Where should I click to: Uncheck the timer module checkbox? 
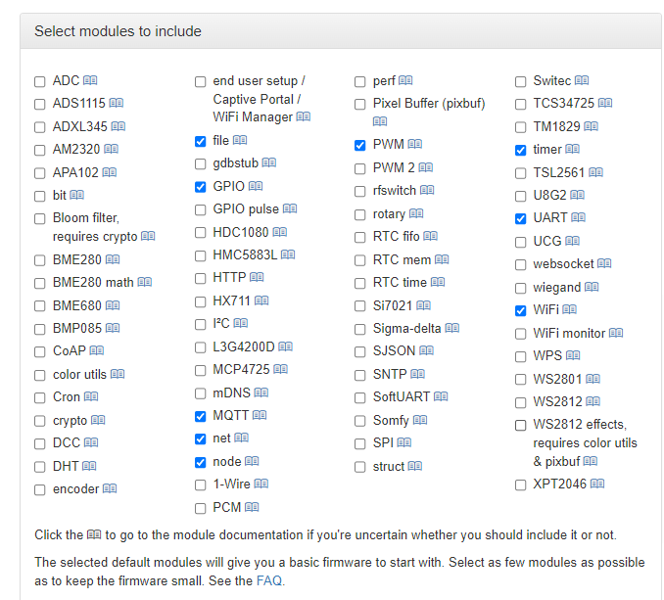(520, 150)
